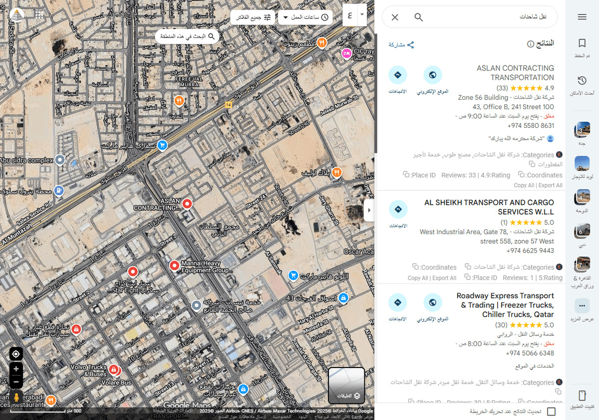This screenshot has height=420, width=599.
Task: Open the directions icon for ASLAN CONTRACTING TRANSPORTATION
Action: (x=398, y=74)
